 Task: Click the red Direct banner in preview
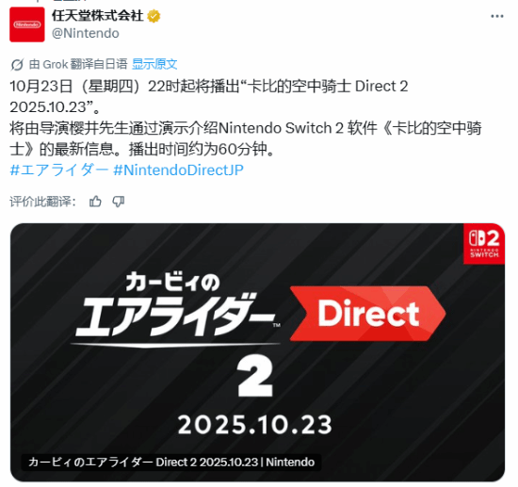coord(367,314)
